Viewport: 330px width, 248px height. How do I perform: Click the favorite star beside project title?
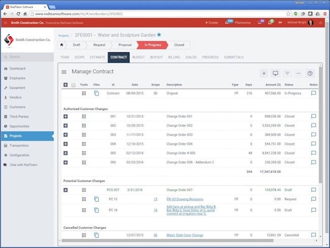pos(159,35)
